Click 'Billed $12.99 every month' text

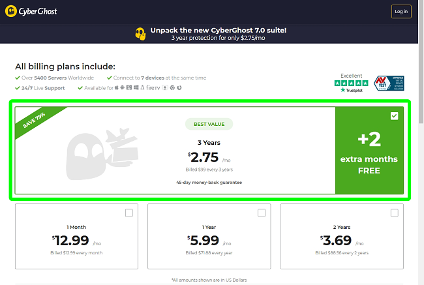pos(76,253)
